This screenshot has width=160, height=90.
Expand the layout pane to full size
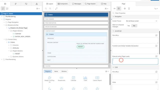(56, 8)
